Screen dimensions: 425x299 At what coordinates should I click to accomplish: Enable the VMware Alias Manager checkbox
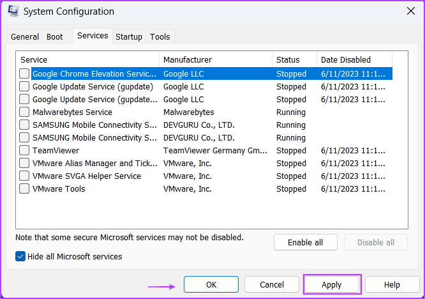coord(24,163)
